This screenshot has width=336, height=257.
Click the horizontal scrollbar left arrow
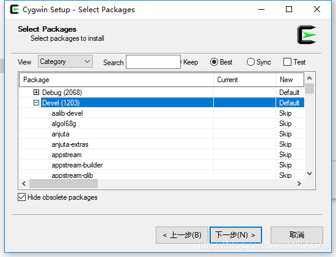[24, 183]
